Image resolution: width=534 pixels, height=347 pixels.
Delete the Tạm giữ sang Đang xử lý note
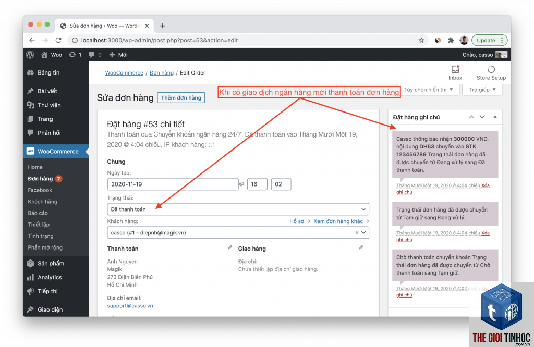[x=486, y=233]
